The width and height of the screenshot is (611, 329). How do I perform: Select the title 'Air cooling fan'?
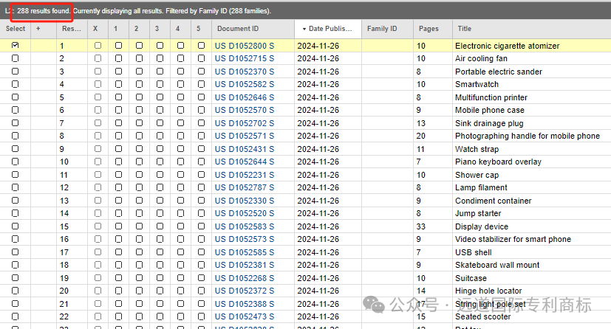481,59
